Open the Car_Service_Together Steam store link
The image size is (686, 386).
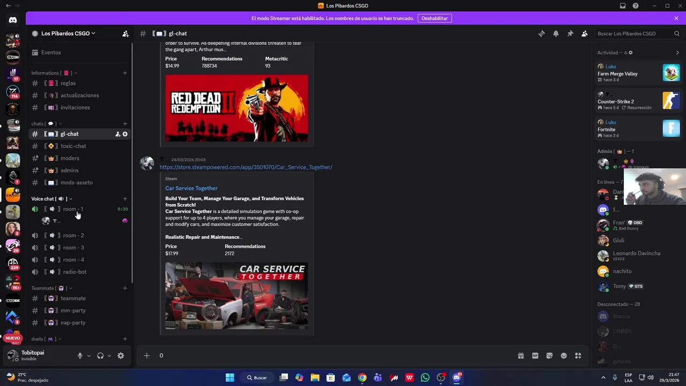pyautogui.click(x=246, y=167)
